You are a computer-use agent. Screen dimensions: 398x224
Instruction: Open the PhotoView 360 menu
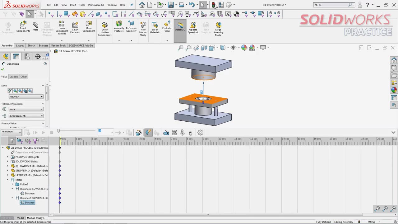pyautogui.click(x=96, y=5)
